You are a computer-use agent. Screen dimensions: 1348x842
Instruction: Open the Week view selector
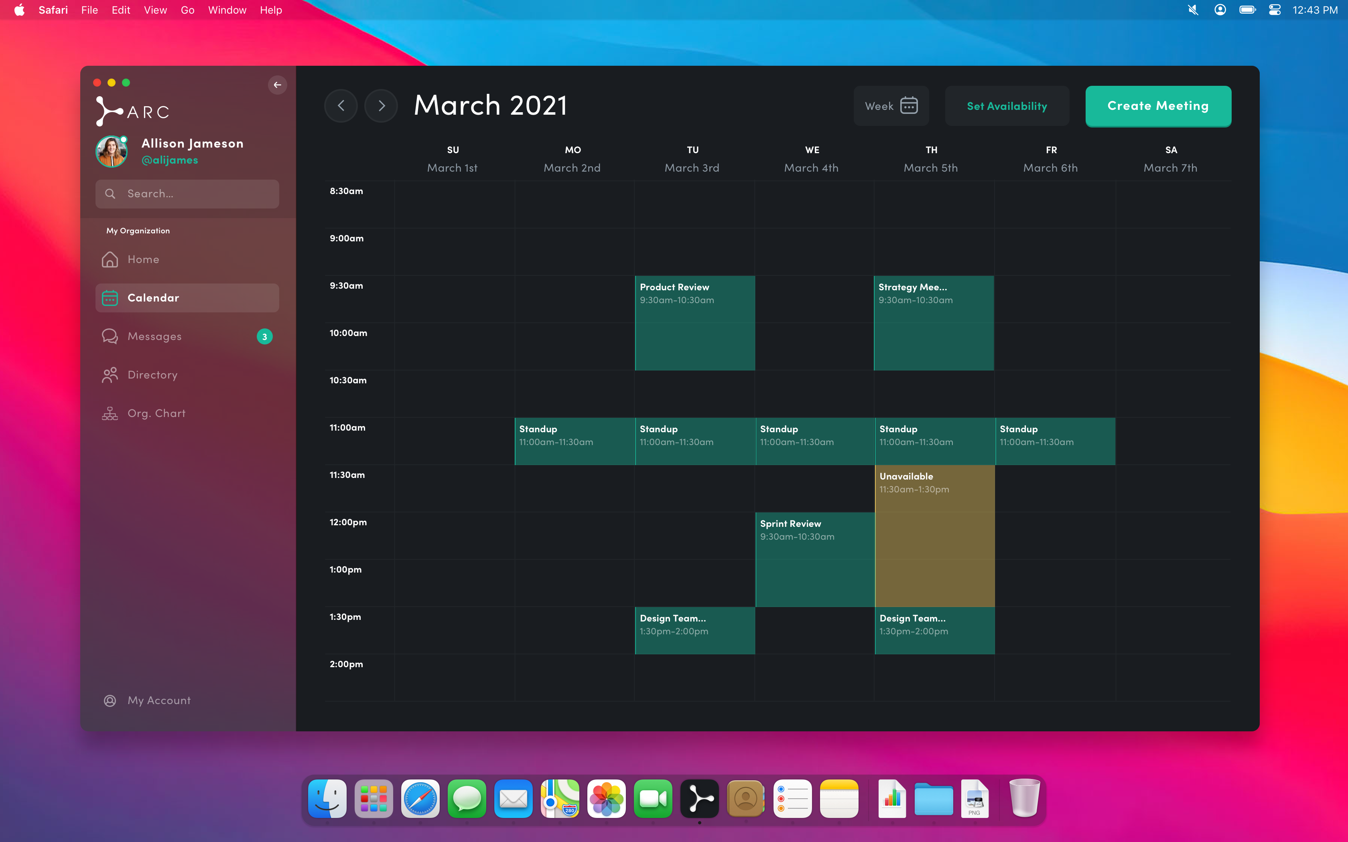tap(891, 106)
